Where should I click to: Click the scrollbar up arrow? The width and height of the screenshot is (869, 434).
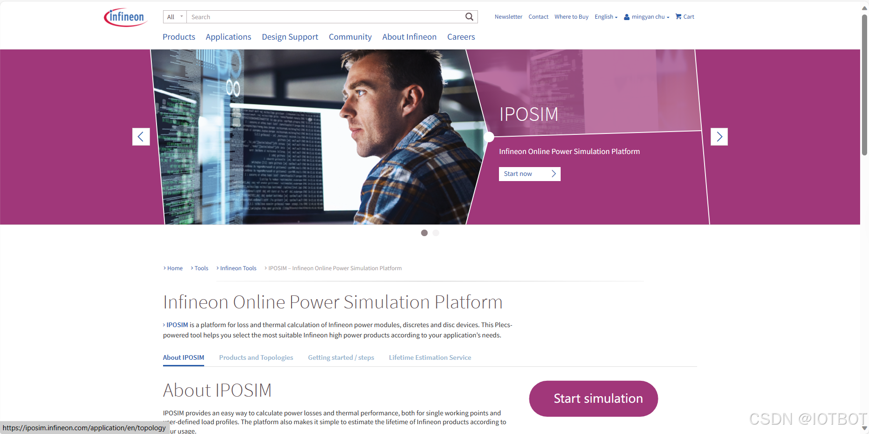(864, 8)
